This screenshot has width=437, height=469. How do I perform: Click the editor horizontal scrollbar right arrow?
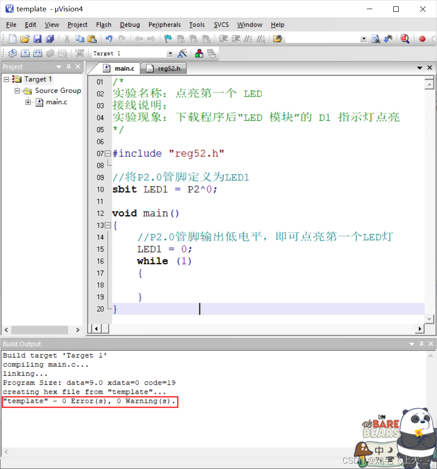(420, 329)
